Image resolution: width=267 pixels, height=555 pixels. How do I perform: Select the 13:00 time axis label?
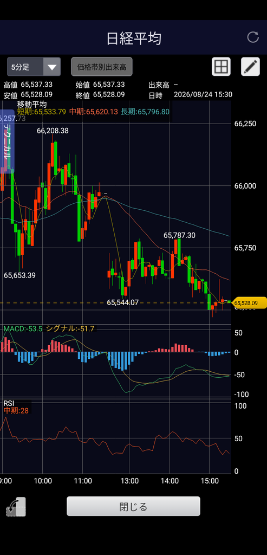click(x=129, y=481)
